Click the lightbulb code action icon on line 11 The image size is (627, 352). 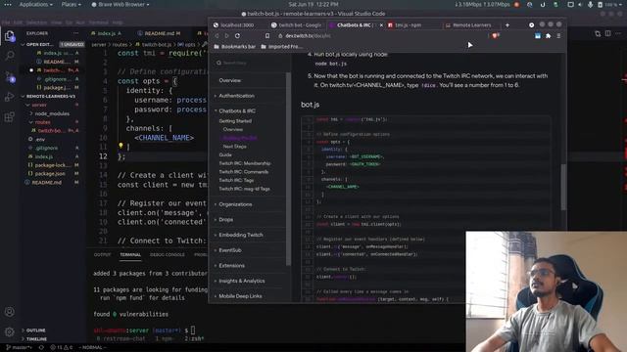pyautogui.click(x=121, y=146)
